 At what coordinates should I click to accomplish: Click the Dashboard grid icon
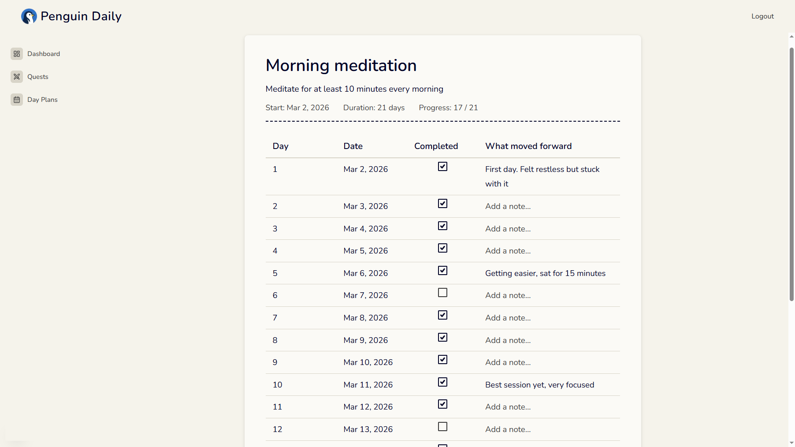pos(17,54)
